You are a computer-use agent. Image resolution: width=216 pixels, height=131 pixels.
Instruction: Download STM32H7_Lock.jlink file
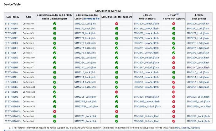(x=85, y=68)
